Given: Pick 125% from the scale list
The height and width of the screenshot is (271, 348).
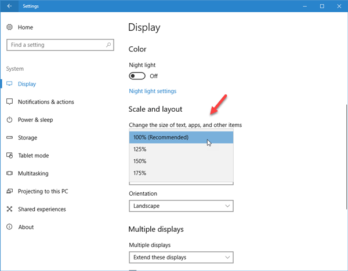Looking at the screenshot, I should (x=180, y=149).
